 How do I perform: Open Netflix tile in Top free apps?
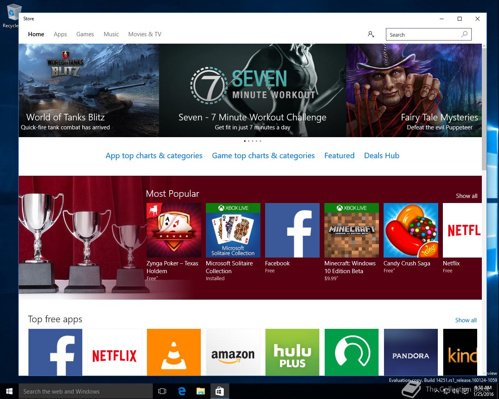(115, 352)
